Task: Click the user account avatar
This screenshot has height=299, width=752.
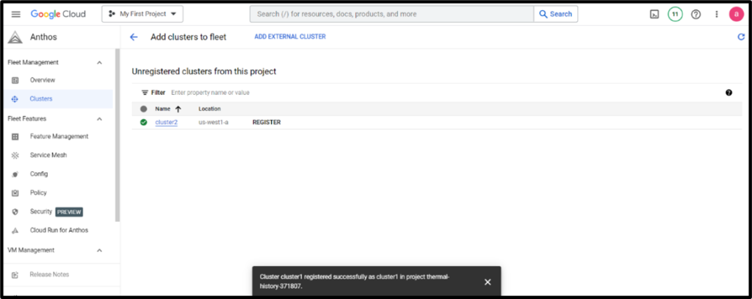Action: click(x=737, y=14)
